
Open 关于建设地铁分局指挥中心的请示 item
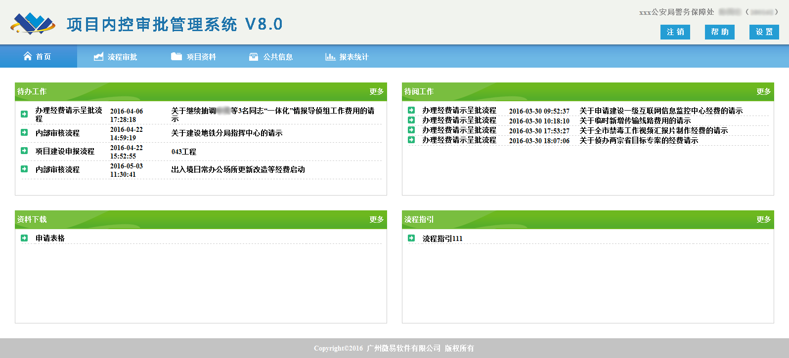coord(226,133)
